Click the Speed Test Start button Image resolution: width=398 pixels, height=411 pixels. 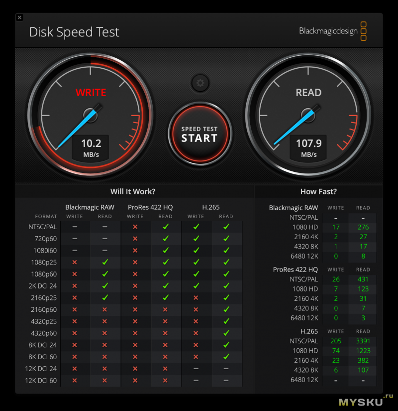pos(200,134)
